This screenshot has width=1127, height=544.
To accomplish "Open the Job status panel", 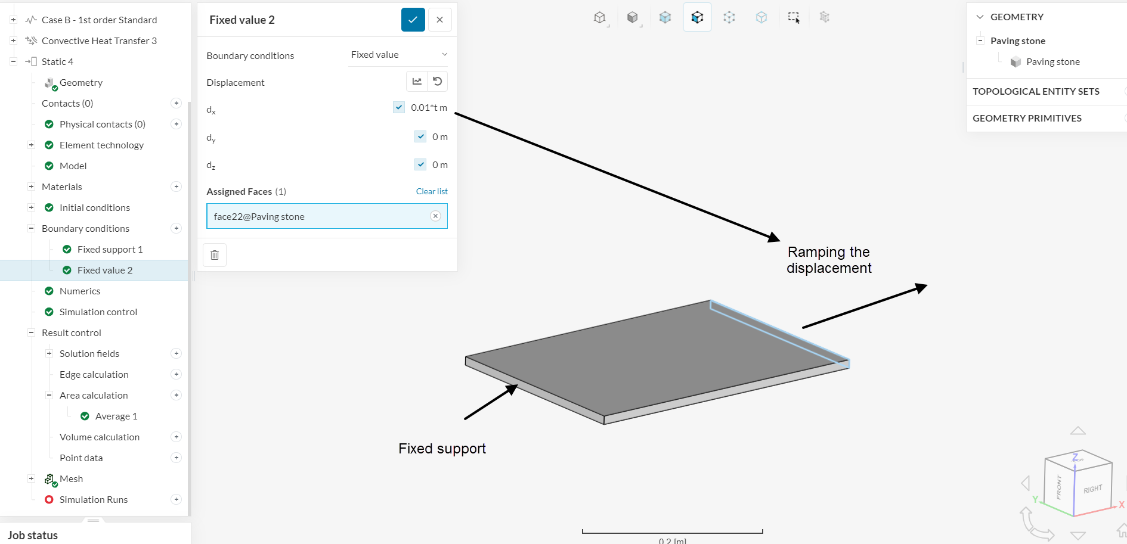I will point(33,535).
